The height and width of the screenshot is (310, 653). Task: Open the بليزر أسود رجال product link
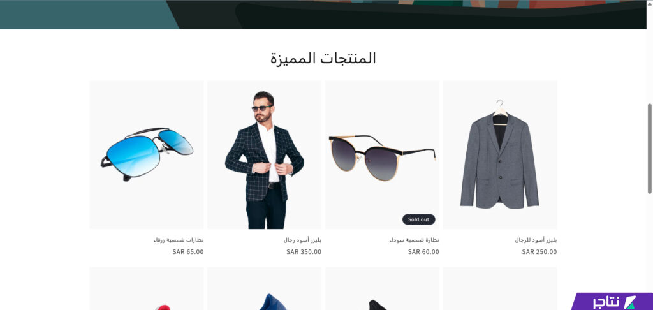click(302, 240)
